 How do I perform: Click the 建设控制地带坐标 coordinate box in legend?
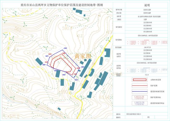pos(140,103)
